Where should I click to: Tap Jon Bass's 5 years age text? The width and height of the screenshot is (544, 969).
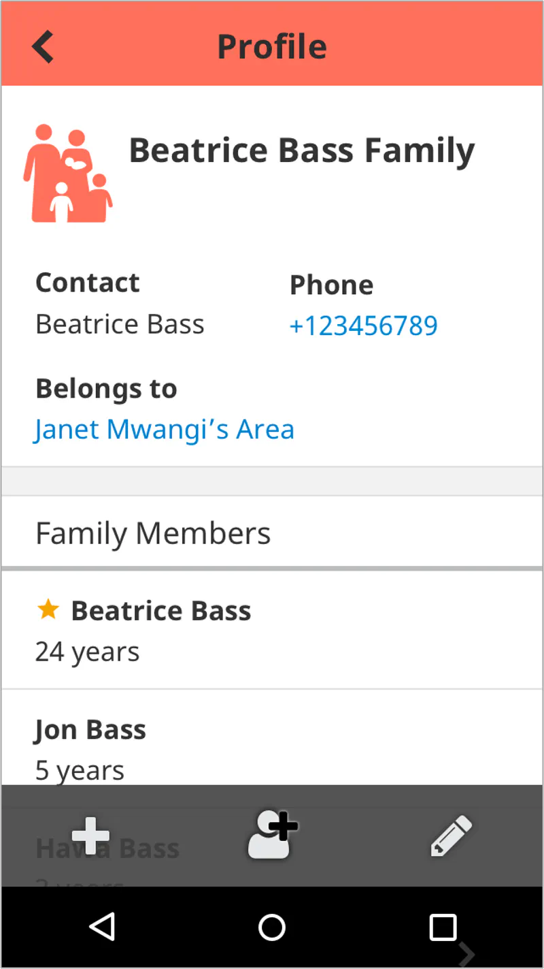click(80, 770)
